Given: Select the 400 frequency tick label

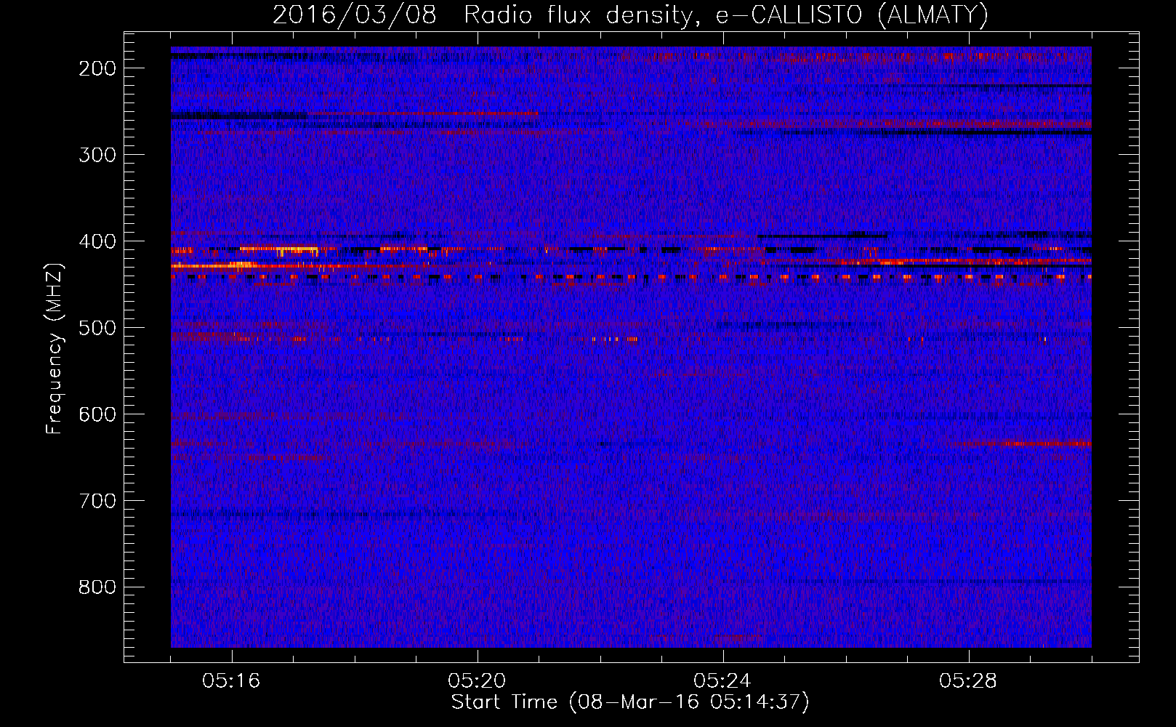Looking at the screenshot, I should point(97,241).
